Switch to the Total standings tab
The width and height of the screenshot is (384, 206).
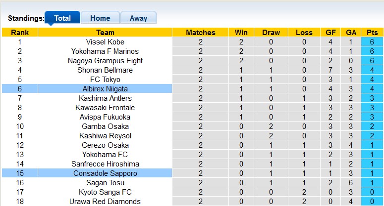click(62, 18)
